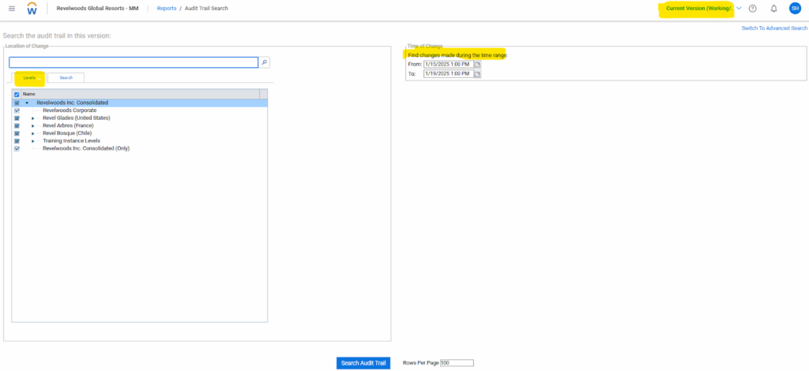Open the calendar picker for To date
Screen dimensions: 809x371
click(477, 73)
